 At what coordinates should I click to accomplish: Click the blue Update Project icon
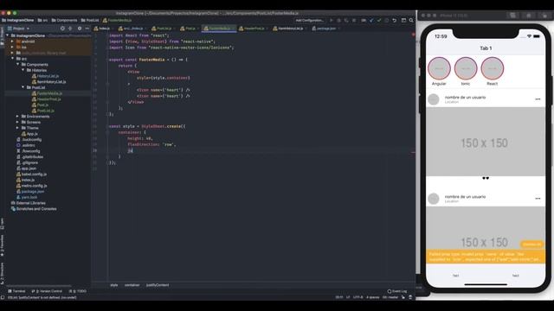(371, 21)
